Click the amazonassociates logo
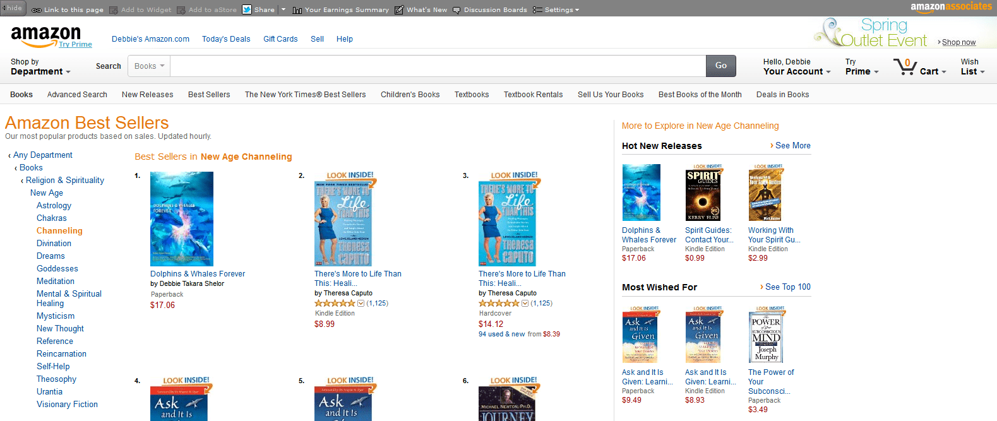The width and height of the screenshot is (997, 421). click(x=951, y=7)
